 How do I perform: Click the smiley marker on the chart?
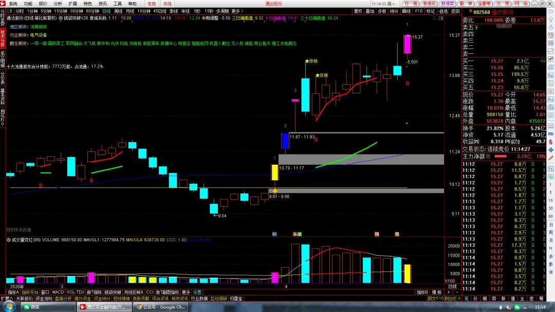pyautogui.click(x=275, y=191)
